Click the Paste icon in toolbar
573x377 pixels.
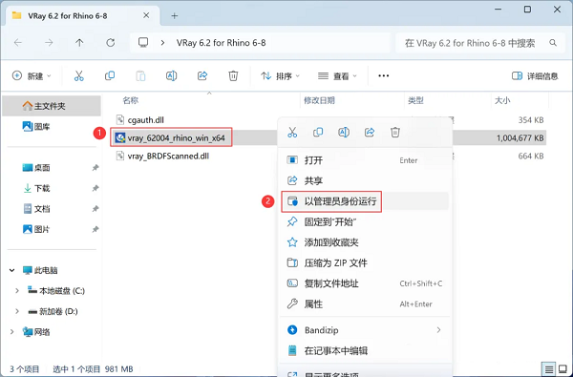pyautogui.click(x=140, y=75)
